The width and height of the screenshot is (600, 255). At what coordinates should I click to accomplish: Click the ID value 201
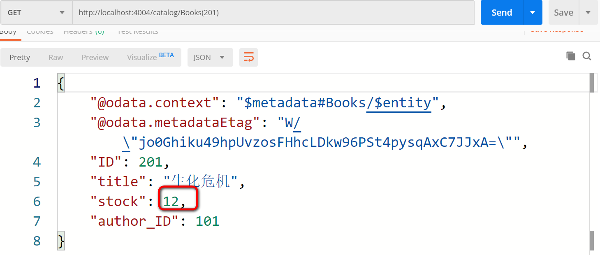(151, 162)
